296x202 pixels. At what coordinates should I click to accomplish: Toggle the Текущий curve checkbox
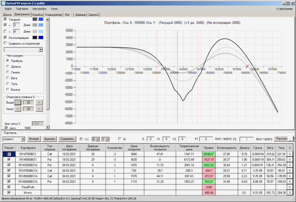[5, 19]
